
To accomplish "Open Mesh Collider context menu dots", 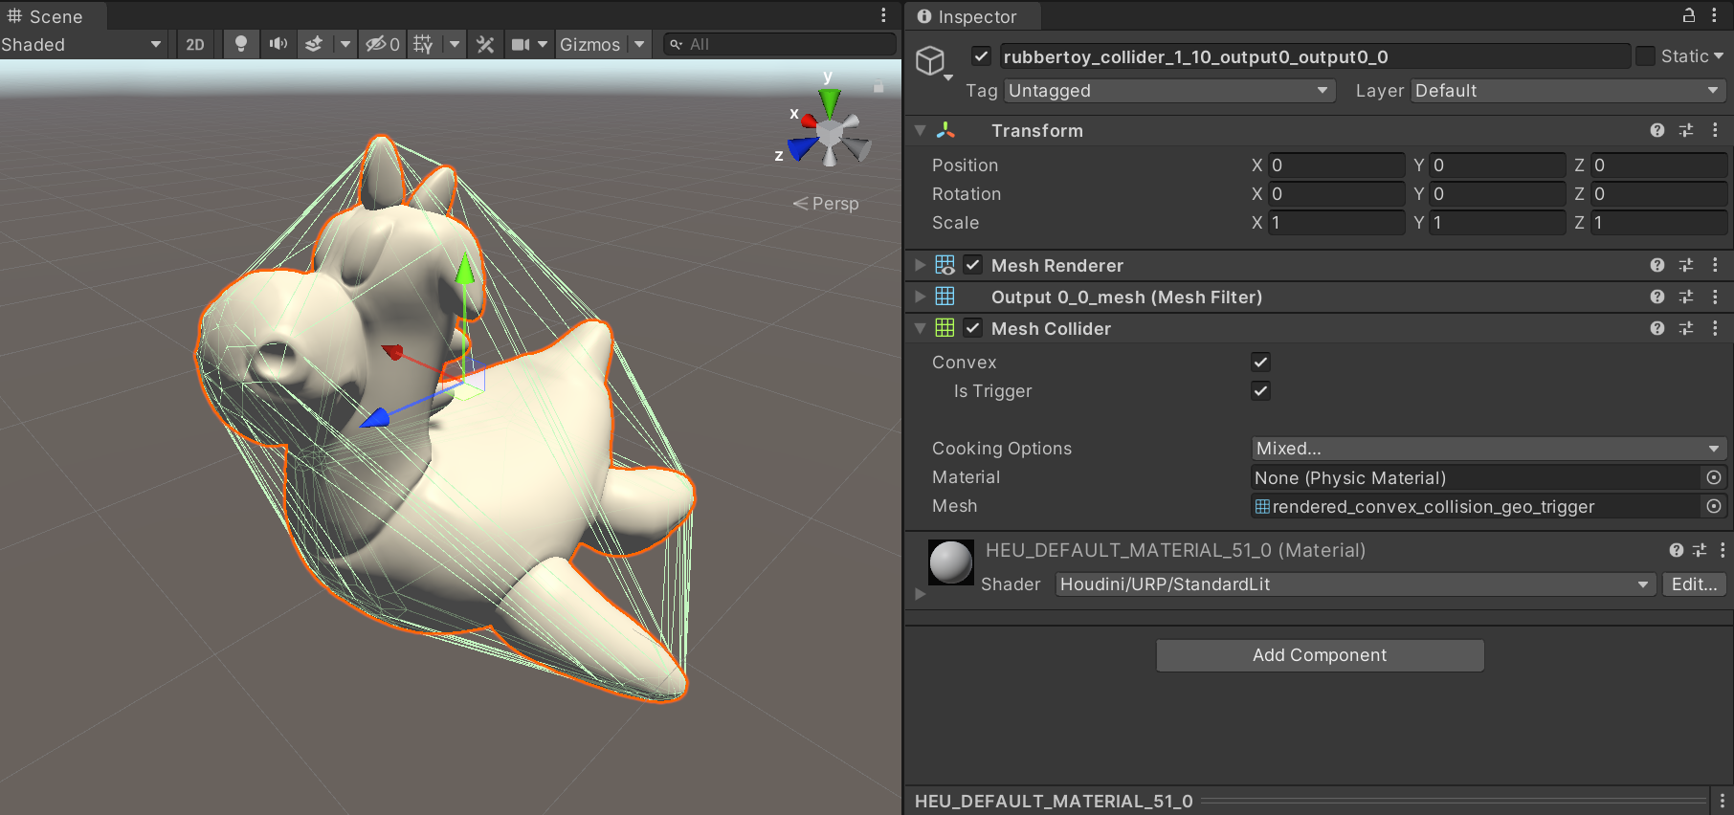I will 1715,328.
